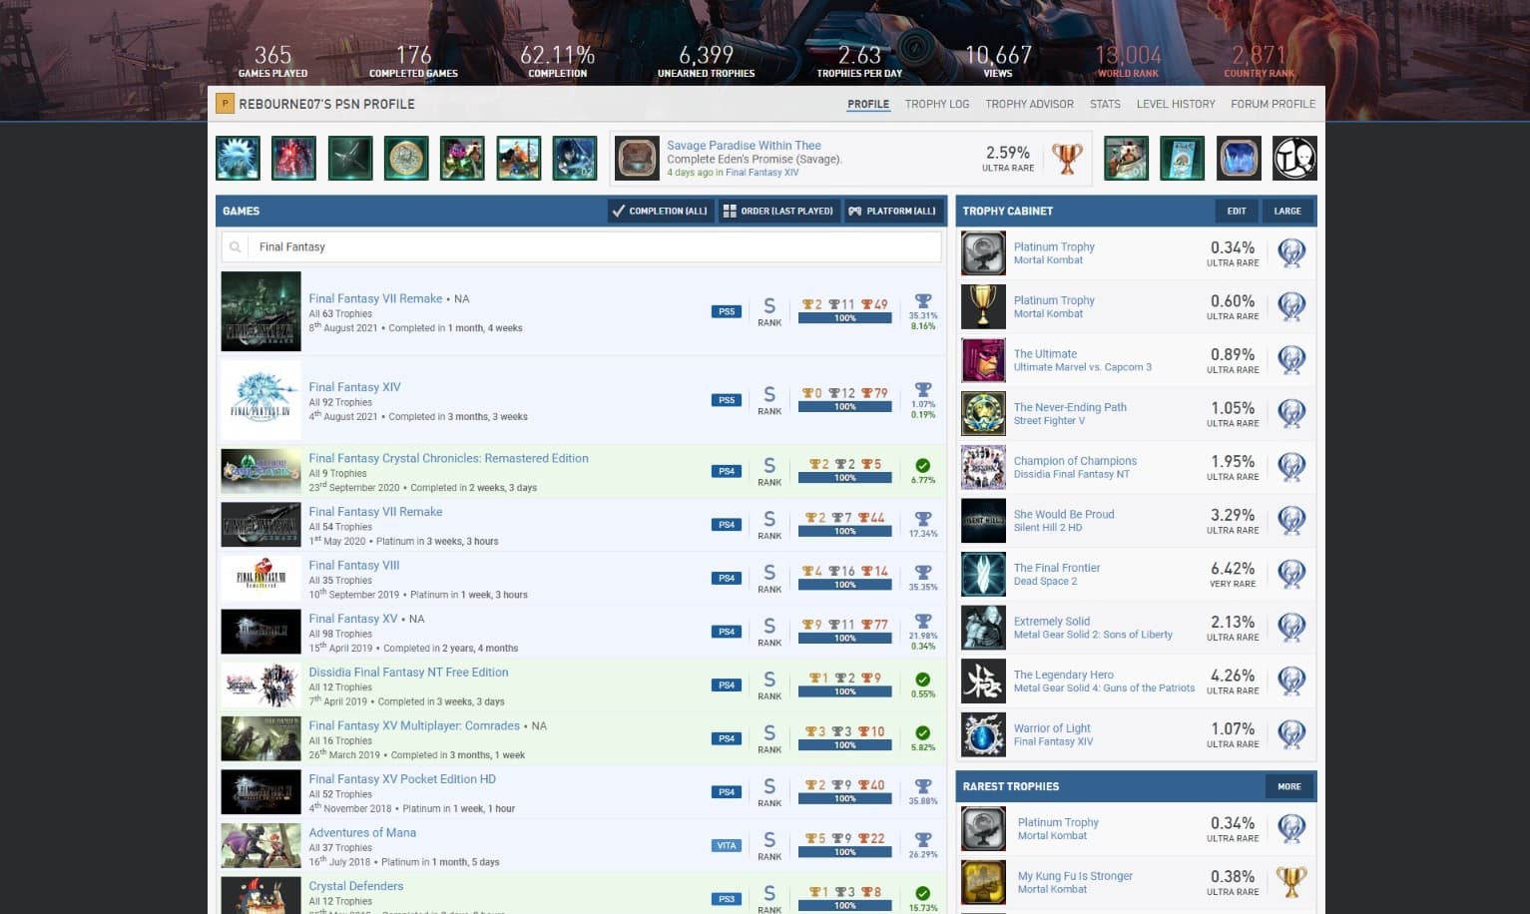Click platinum icon next to She Would Be Proud
1530x914 pixels.
point(1291,521)
